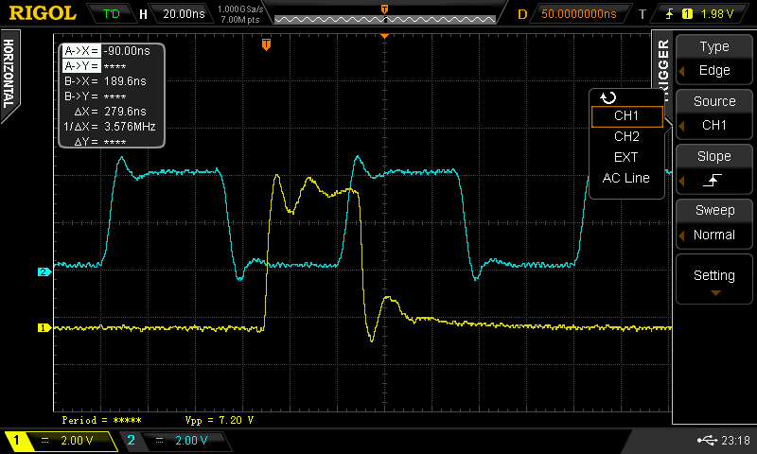This screenshot has height=454, width=757.
Task: Click the USB connection icon
Action: click(x=707, y=440)
